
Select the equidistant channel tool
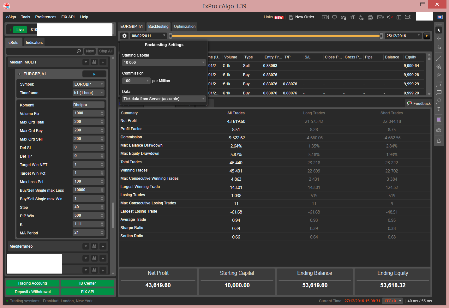pyautogui.click(x=439, y=67)
